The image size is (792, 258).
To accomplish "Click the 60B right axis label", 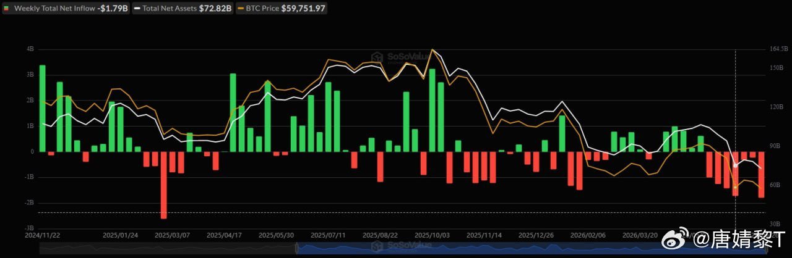I will tap(775, 185).
